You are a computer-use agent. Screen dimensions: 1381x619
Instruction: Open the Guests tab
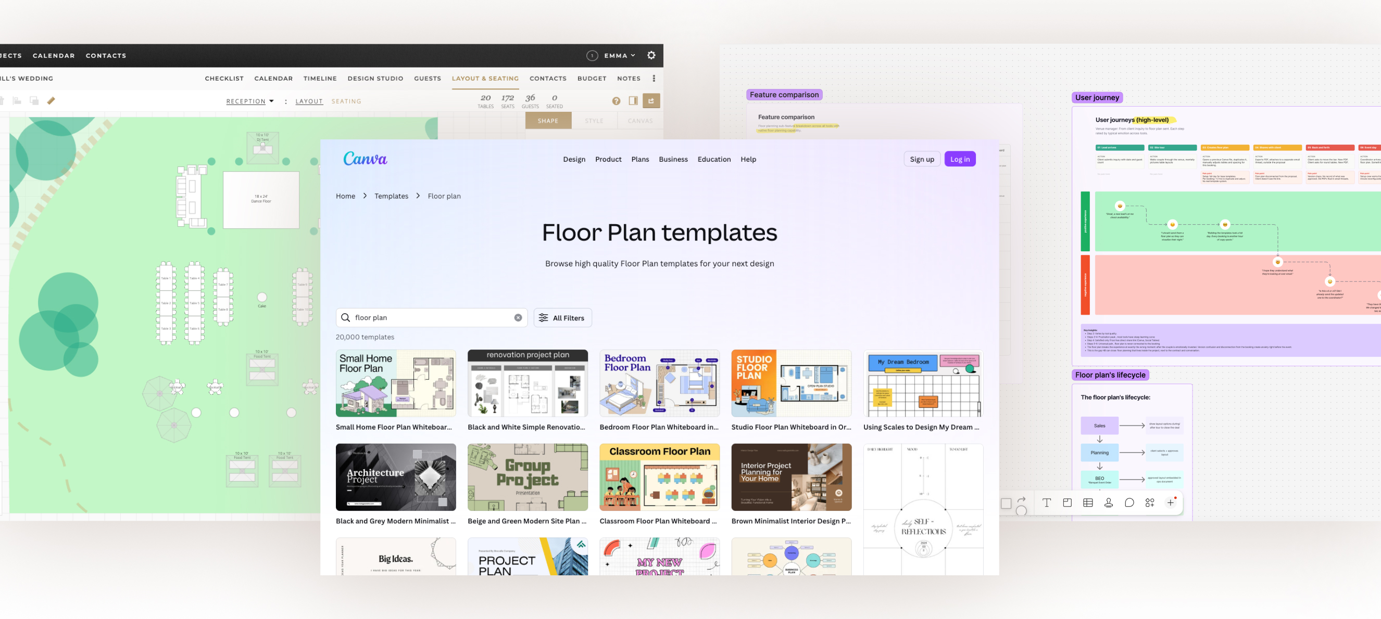click(x=428, y=78)
